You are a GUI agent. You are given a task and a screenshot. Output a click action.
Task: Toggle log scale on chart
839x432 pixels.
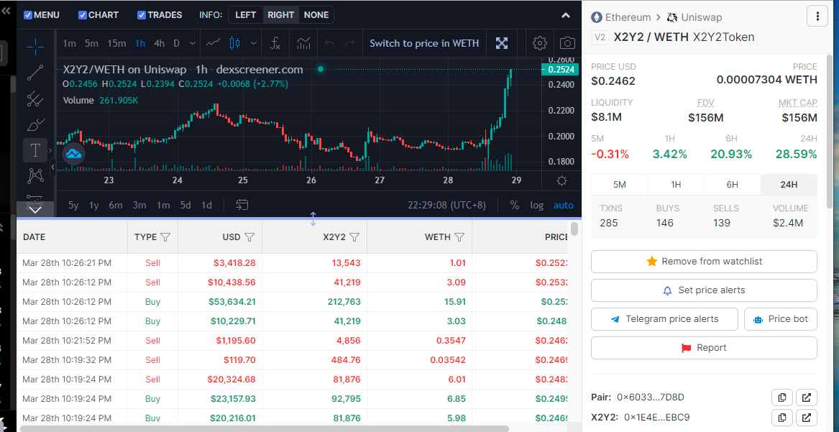coord(536,206)
